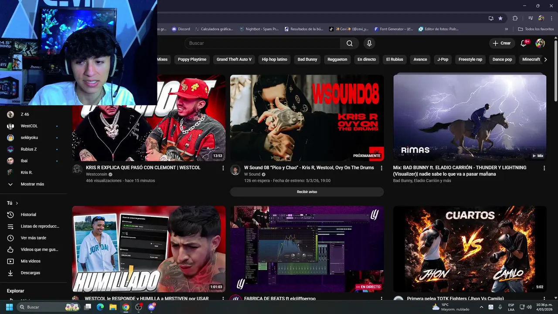Open the taskbar weather widget
Viewport: 558px width, 314px height.
[x=450, y=307]
